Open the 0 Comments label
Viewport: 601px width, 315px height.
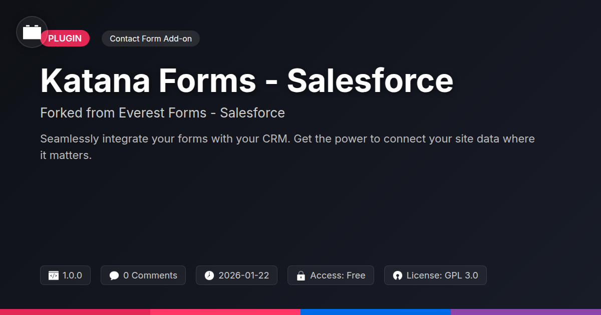point(150,275)
